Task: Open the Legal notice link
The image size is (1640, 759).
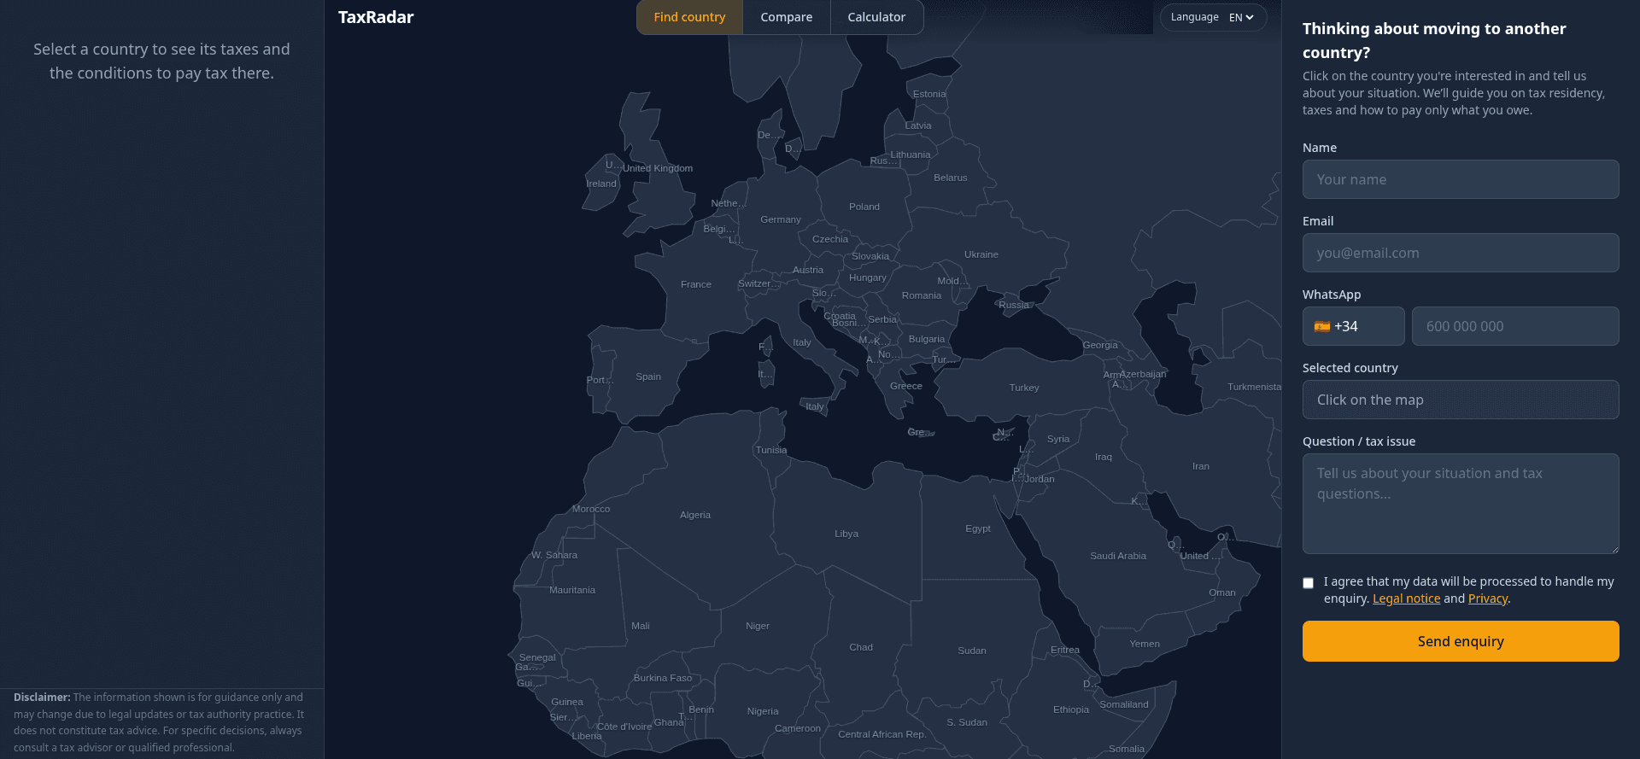Action: tap(1406, 598)
